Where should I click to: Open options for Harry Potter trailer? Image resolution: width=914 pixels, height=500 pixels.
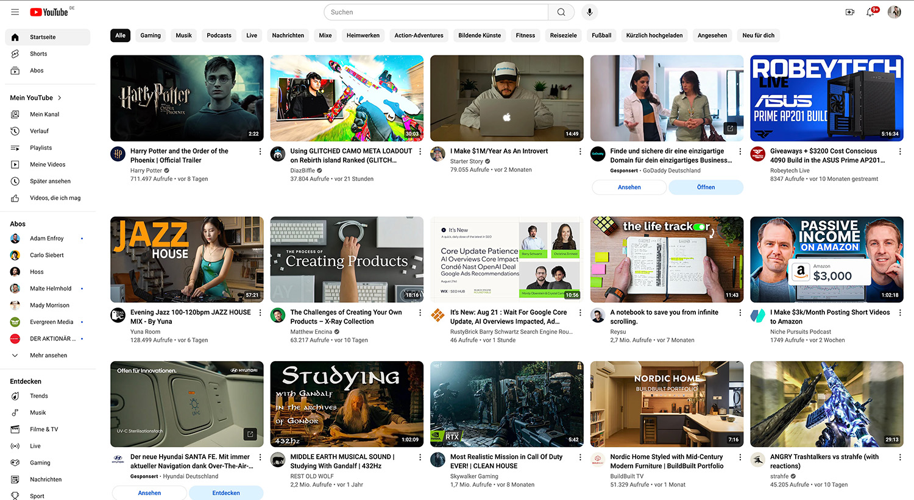[x=260, y=152]
